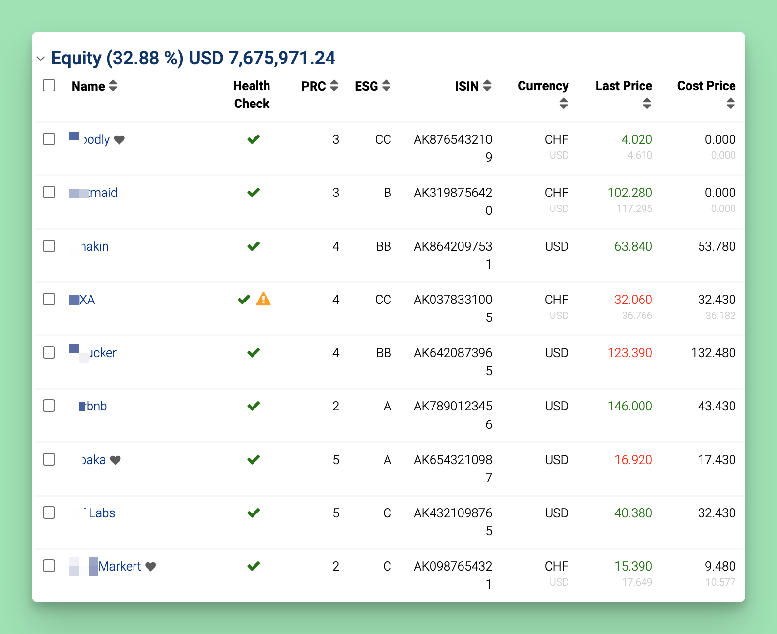Select the Markert row checkbox
The image size is (777, 634).
pyautogui.click(x=49, y=566)
